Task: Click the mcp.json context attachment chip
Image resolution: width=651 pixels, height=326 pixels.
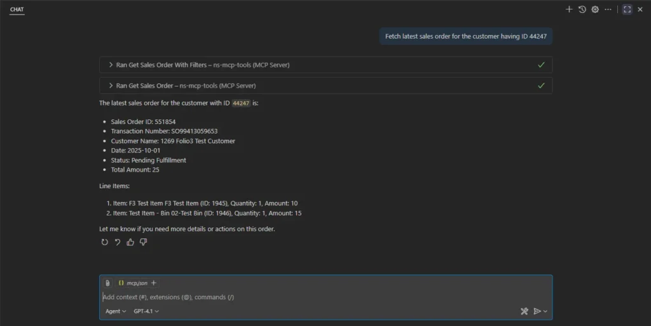Action: coord(132,283)
